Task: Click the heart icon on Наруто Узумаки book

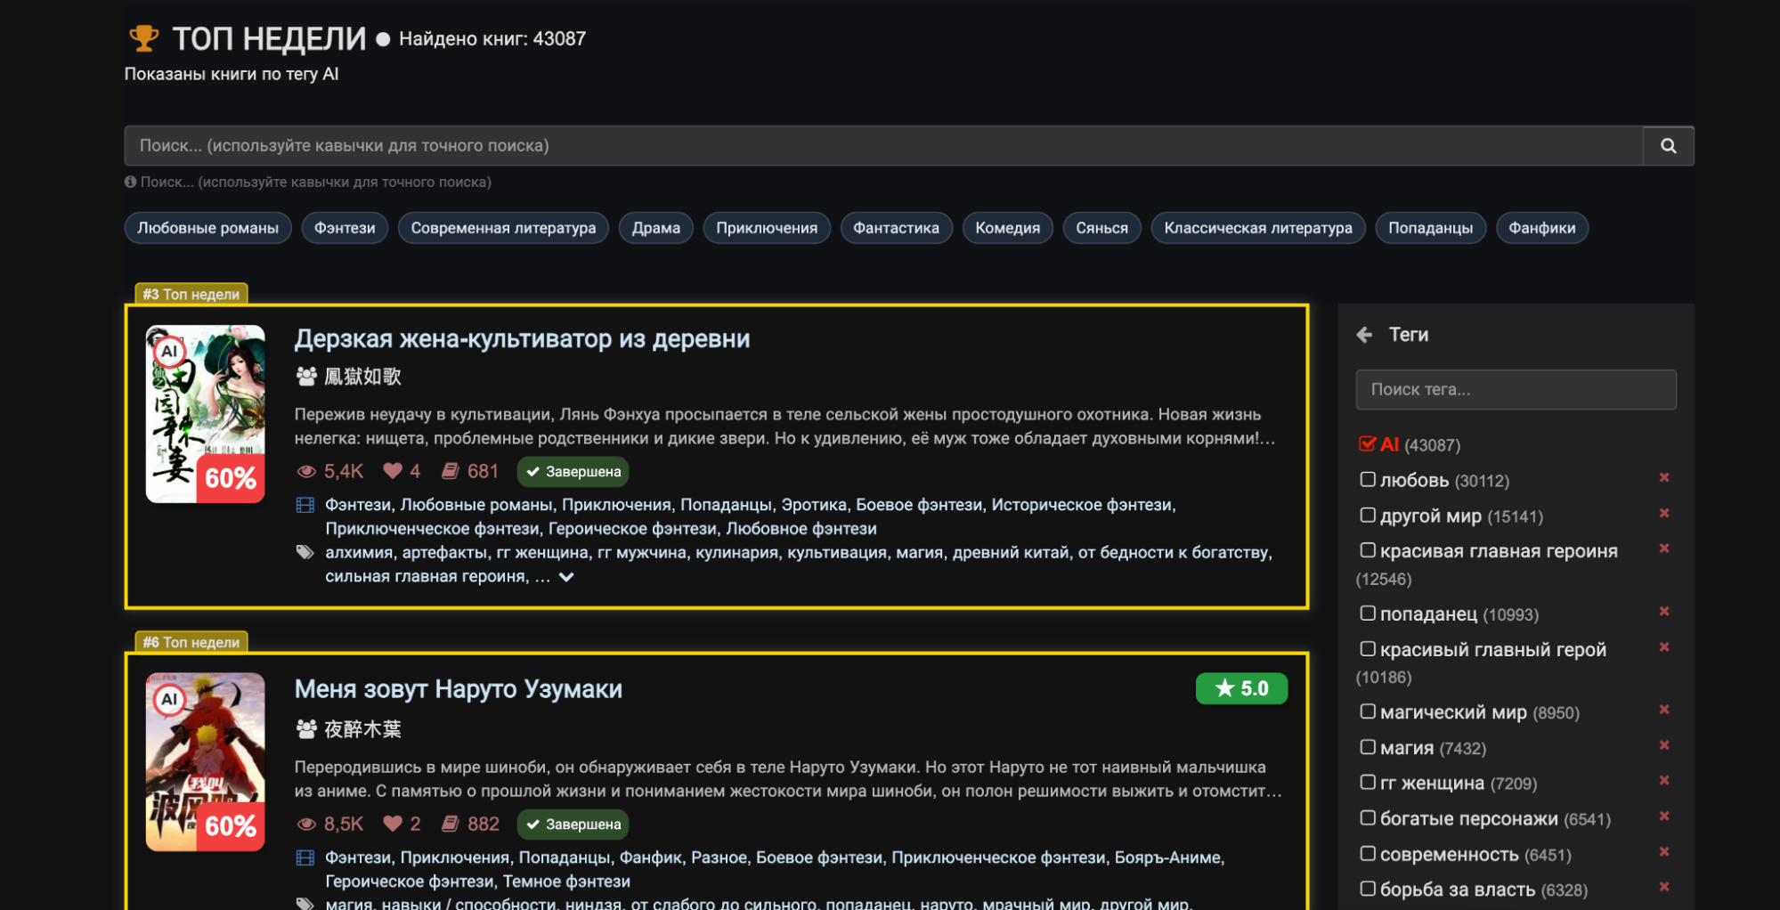Action: [x=392, y=824]
